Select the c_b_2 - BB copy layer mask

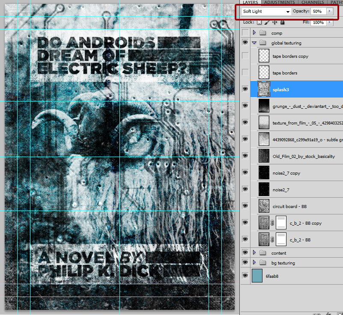281,223
